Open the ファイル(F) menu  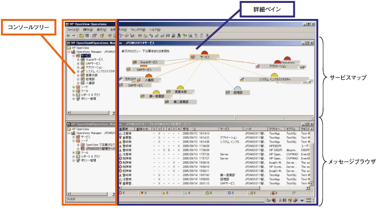coord(73,30)
